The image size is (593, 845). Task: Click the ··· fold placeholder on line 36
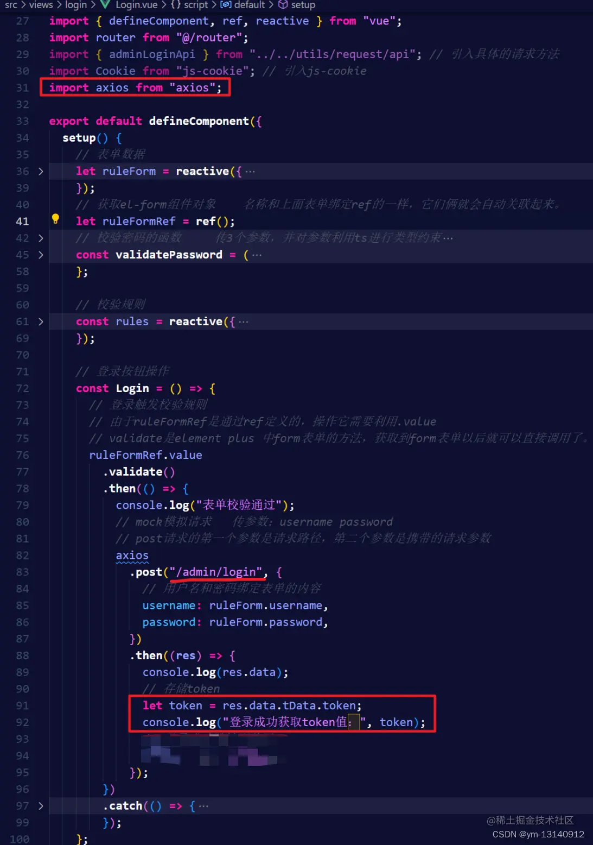250,171
